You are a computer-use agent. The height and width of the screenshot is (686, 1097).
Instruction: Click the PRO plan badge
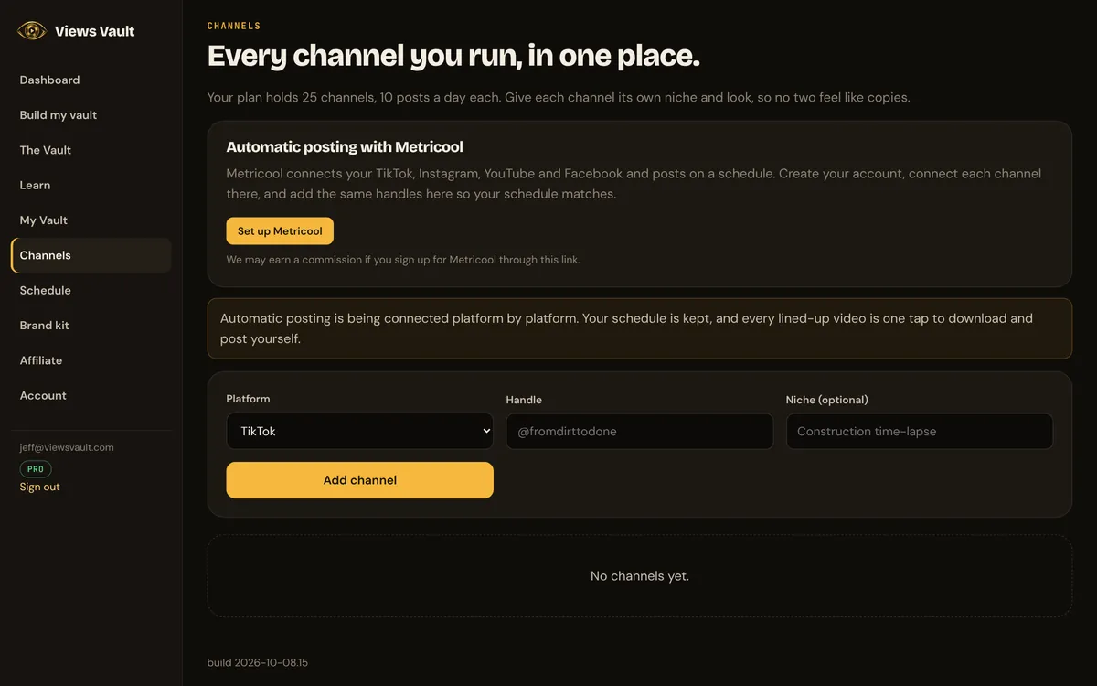[36, 468]
